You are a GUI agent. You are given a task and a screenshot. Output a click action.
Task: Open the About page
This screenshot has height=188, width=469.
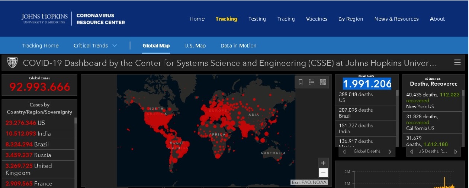tap(437, 19)
